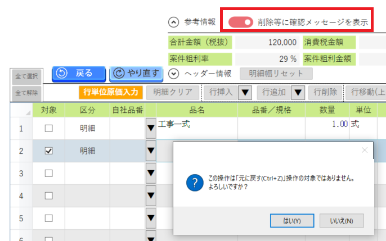Viewport: 386px width, 241px height.
Task: Click the 行単位原価入力 orange button
Action: point(110,92)
